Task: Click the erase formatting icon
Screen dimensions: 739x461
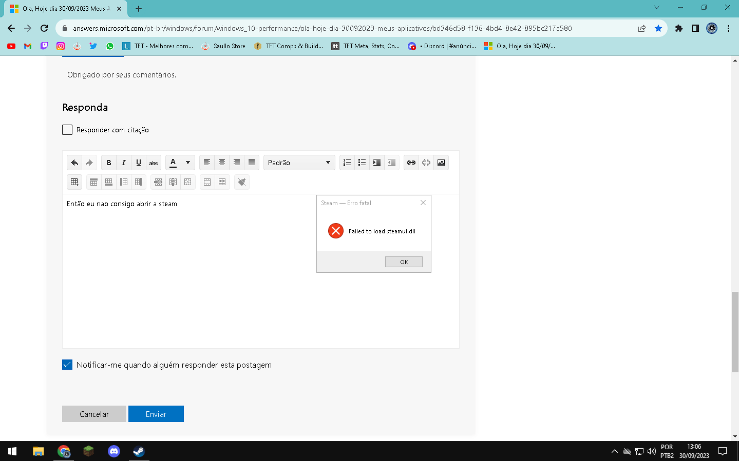Action: [x=242, y=182]
